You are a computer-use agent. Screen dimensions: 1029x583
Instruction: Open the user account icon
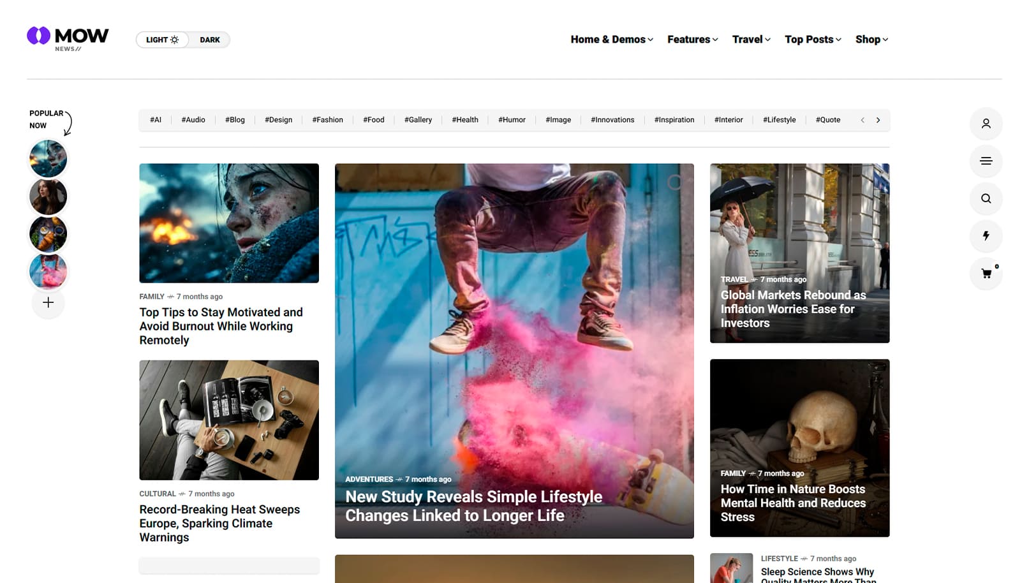(986, 124)
